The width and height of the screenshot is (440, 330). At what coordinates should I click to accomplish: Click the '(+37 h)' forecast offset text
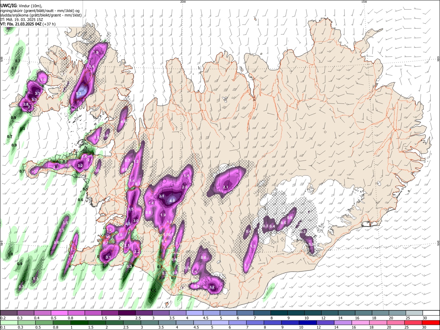49,24
